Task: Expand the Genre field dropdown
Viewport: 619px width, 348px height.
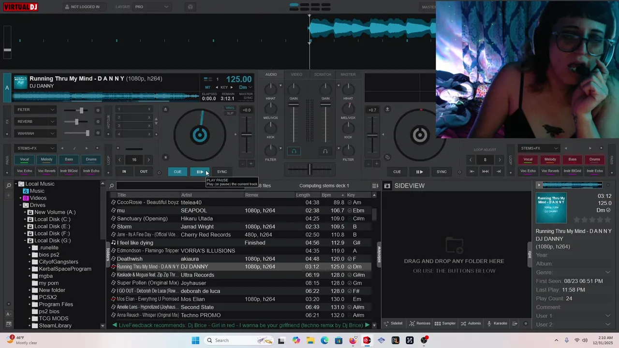Action: click(x=608, y=272)
